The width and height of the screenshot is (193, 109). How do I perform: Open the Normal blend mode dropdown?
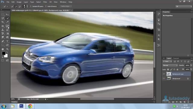170,65
